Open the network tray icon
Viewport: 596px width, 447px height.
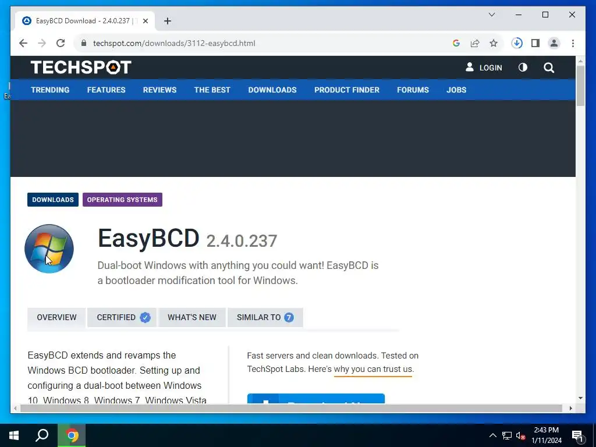(x=507, y=435)
